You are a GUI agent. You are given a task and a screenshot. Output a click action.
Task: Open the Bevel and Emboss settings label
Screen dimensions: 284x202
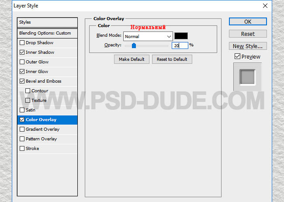(x=43, y=81)
